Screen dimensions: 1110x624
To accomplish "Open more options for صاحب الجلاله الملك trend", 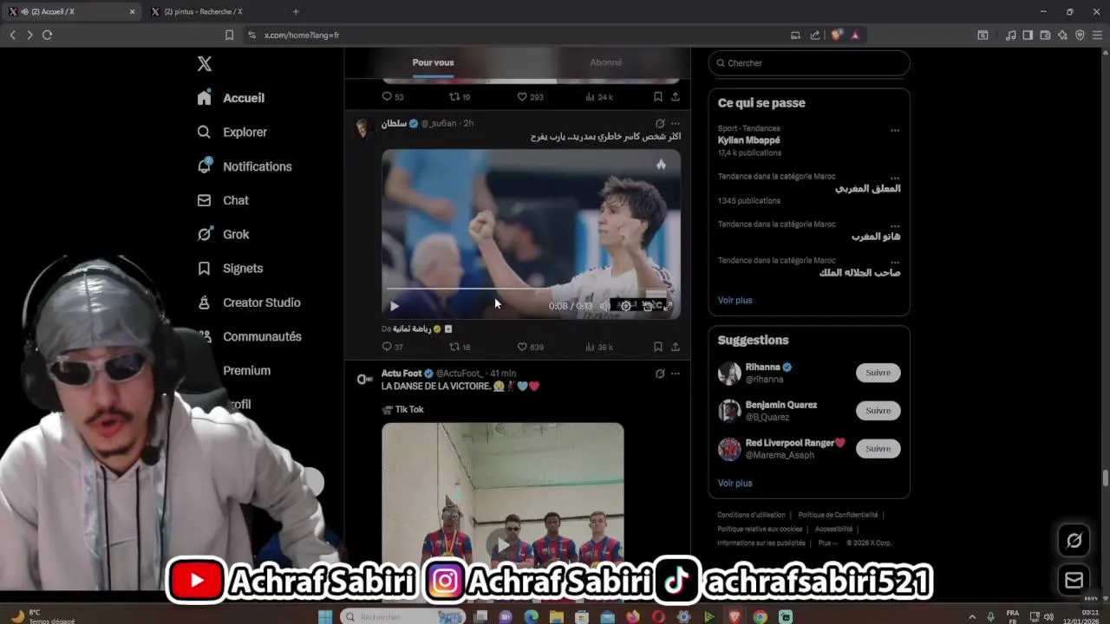I will [x=895, y=262].
